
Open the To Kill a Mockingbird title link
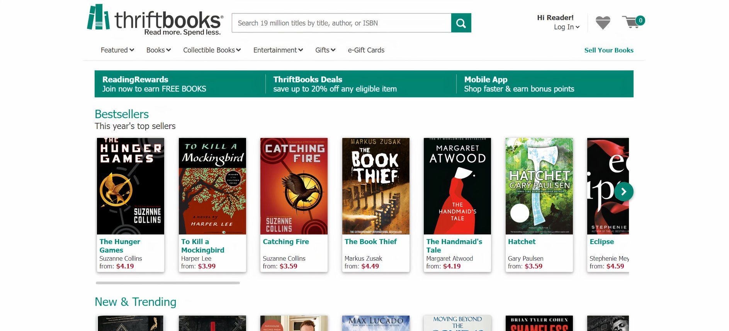click(x=203, y=246)
